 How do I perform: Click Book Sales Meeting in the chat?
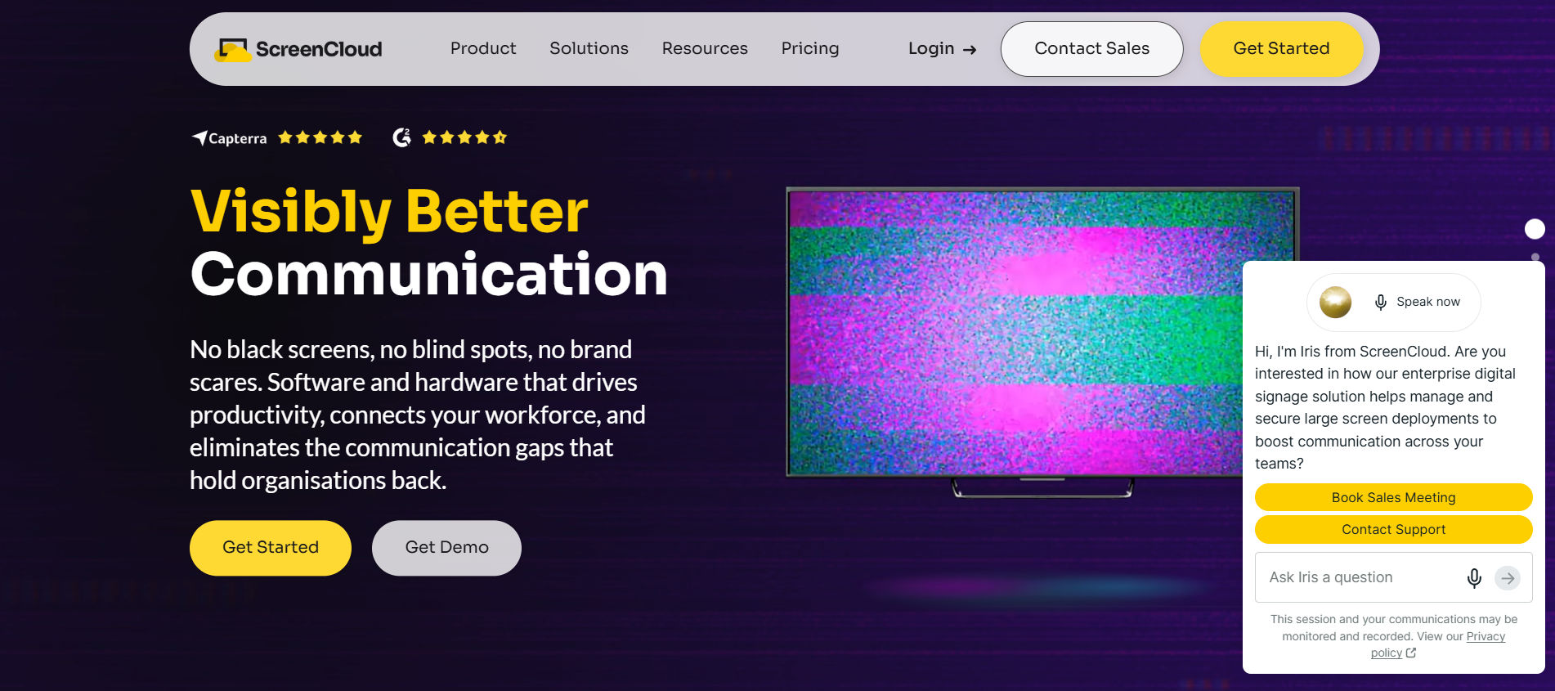(x=1394, y=497)
